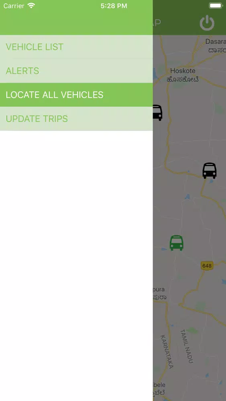Tap the KARNATAKA state border label
The image size is (226, 401).
click(x=167, y=351)
